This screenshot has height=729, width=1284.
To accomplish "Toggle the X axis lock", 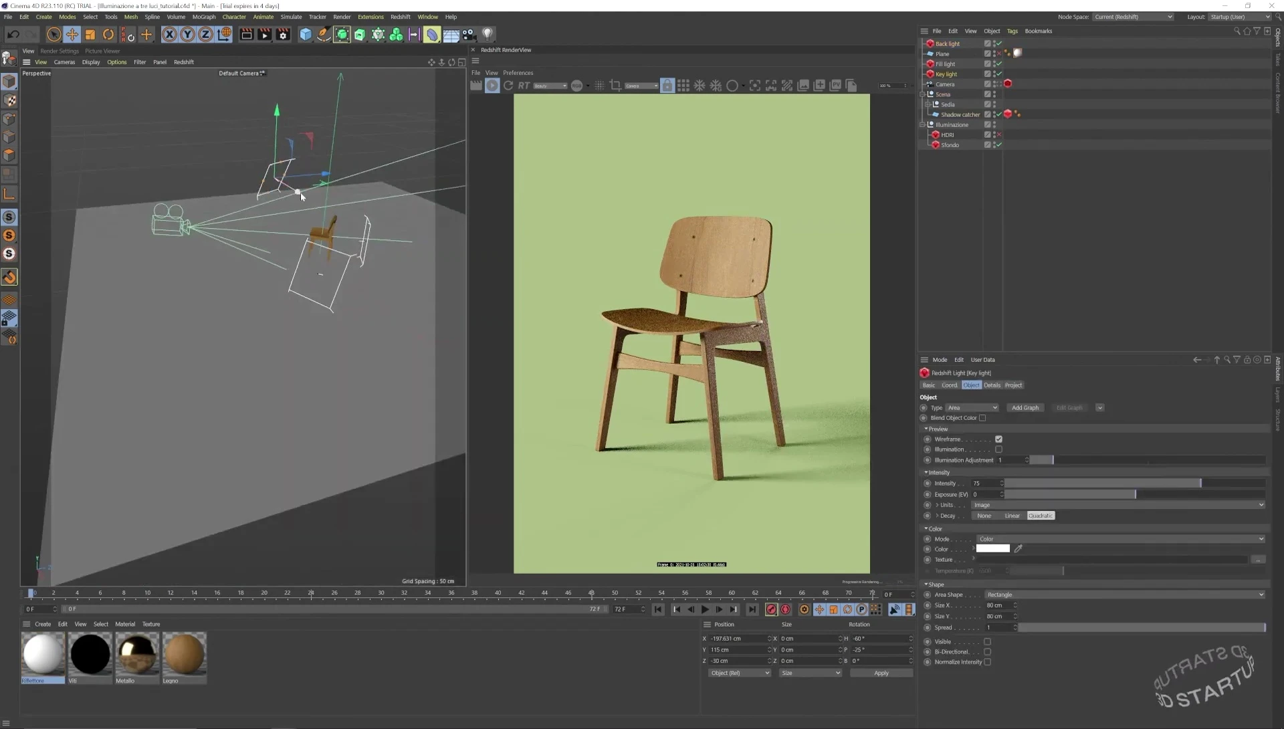I will click(x=169, y=34).
